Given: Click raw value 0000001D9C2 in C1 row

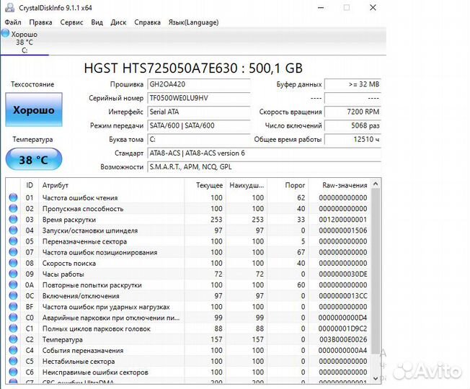Looking at the screenshot, I should coord(342,328).
